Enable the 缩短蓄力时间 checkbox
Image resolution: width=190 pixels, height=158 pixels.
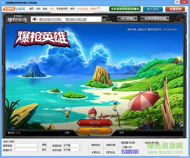(120, 142)
